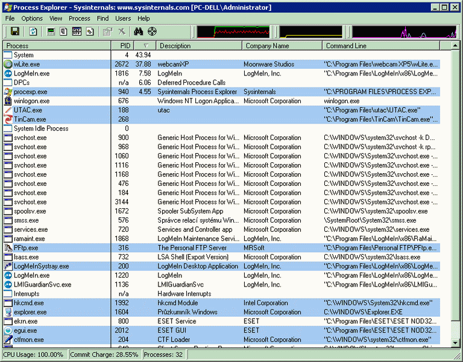The width and height of the screenshot is (463, 362).
Task: Select svchost.exe with PID 900
Action: coord(222,138)
